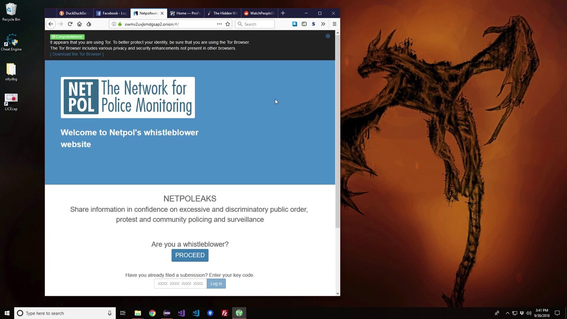Viewport: 567px width, 319px height.
Task: Click the PROCEED button
Action: (x=190, y=255)
